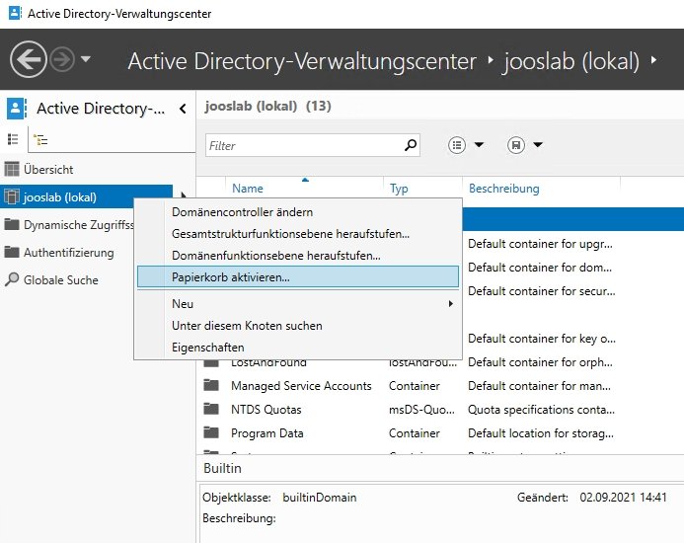This screenshot has width=684, height=543.
Task: Click the Globale Suche magnifier icon
Action: (x=12, y=280)
